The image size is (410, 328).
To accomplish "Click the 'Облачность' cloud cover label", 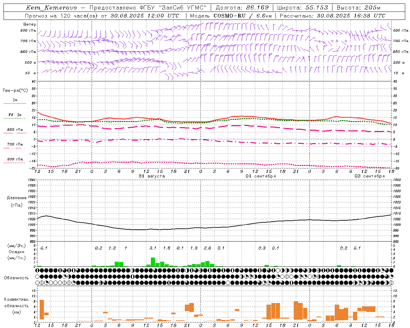I will 16,278.
